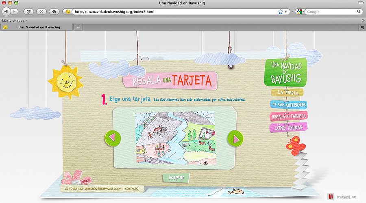Focus the unanavidadenbayushig.org URL field
Screen dimensions: 366x203
coord(175,12)
